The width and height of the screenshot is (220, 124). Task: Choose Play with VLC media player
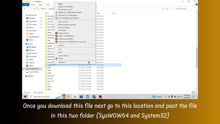(68, 15)
